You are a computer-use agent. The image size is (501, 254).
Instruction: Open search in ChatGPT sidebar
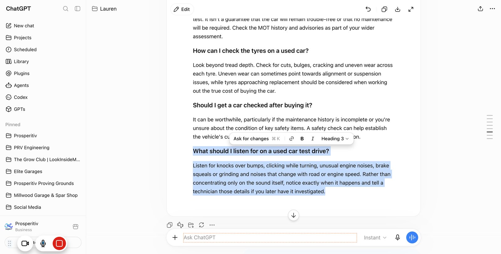coord(65,9)
